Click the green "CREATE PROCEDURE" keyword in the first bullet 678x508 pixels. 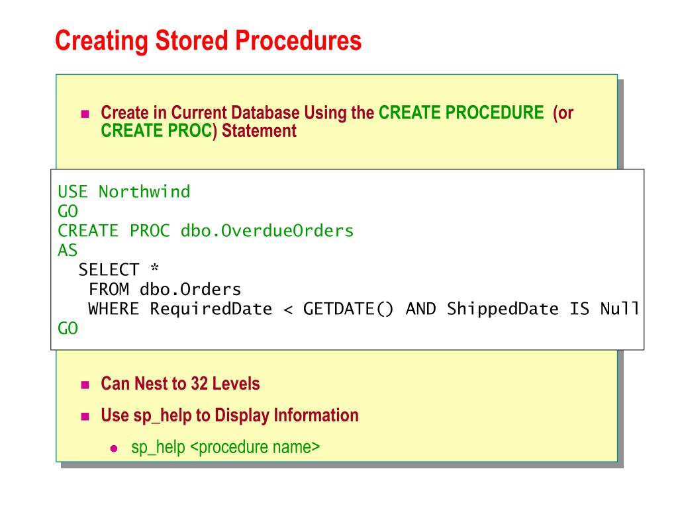point(461,112)
